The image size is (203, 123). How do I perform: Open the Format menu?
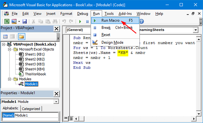click(66, 13)
